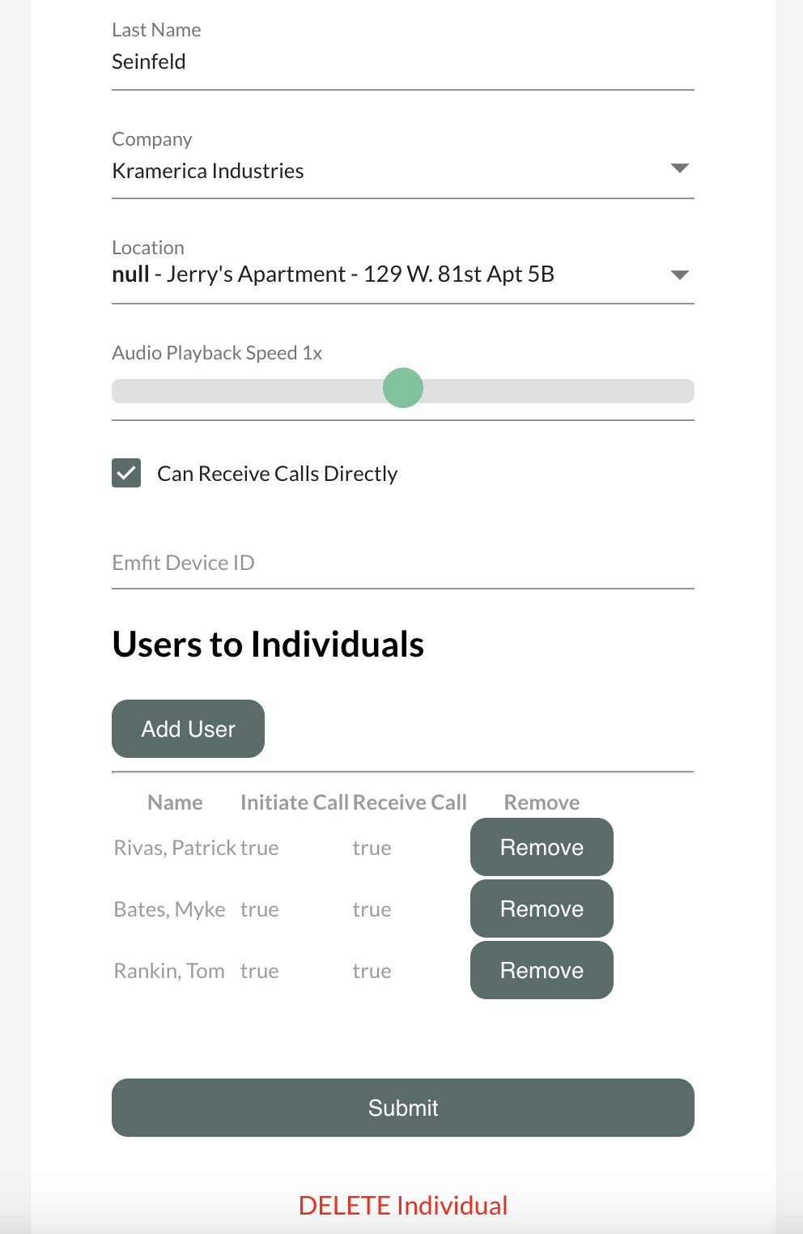Remove user Rankin, Tom
Viewport: 803px width, 1234px height.
click(x=542, y=970)
